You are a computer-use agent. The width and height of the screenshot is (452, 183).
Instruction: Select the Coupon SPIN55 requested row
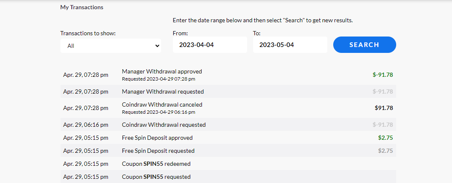click(x=156, y=177)
